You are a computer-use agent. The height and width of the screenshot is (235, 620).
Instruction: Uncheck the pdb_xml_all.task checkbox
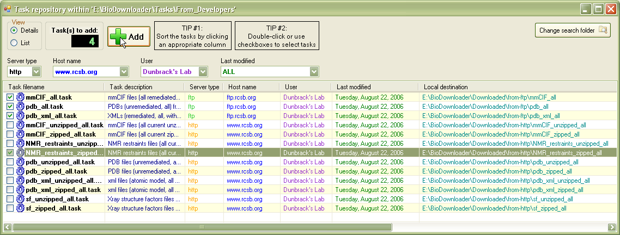[10, 116]
